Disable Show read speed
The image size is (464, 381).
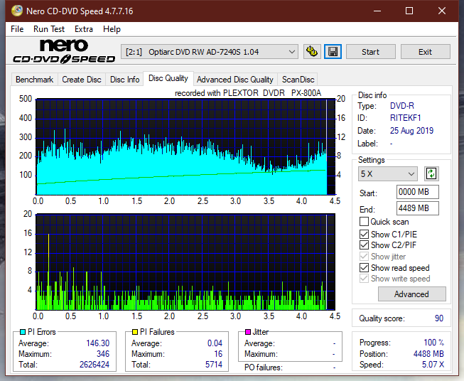point(364,267)
